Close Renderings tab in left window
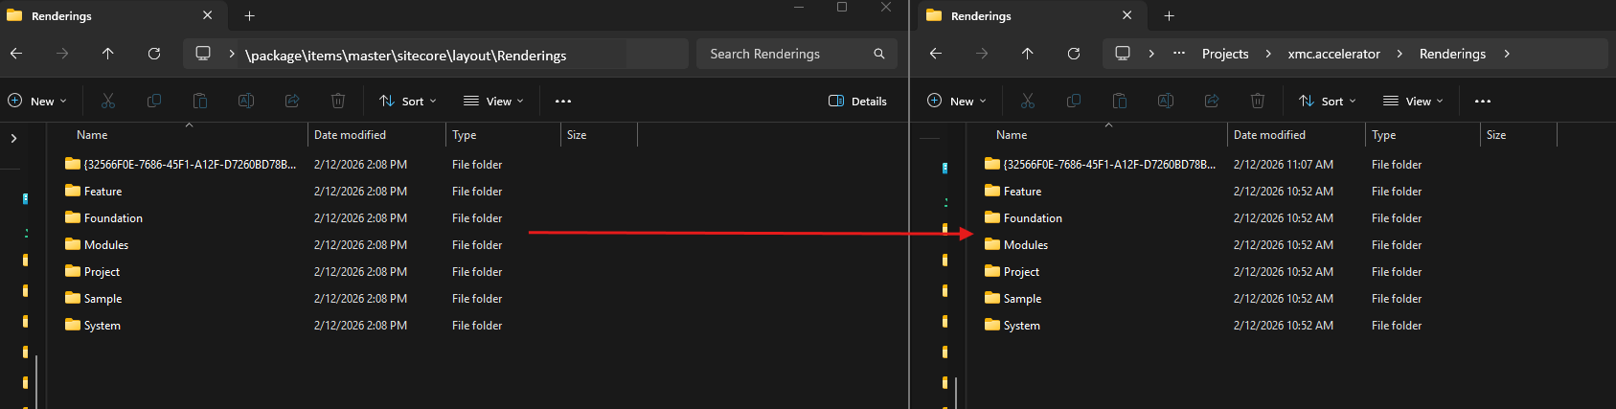This screenshot has height=409, width=1616. (207, 16)
